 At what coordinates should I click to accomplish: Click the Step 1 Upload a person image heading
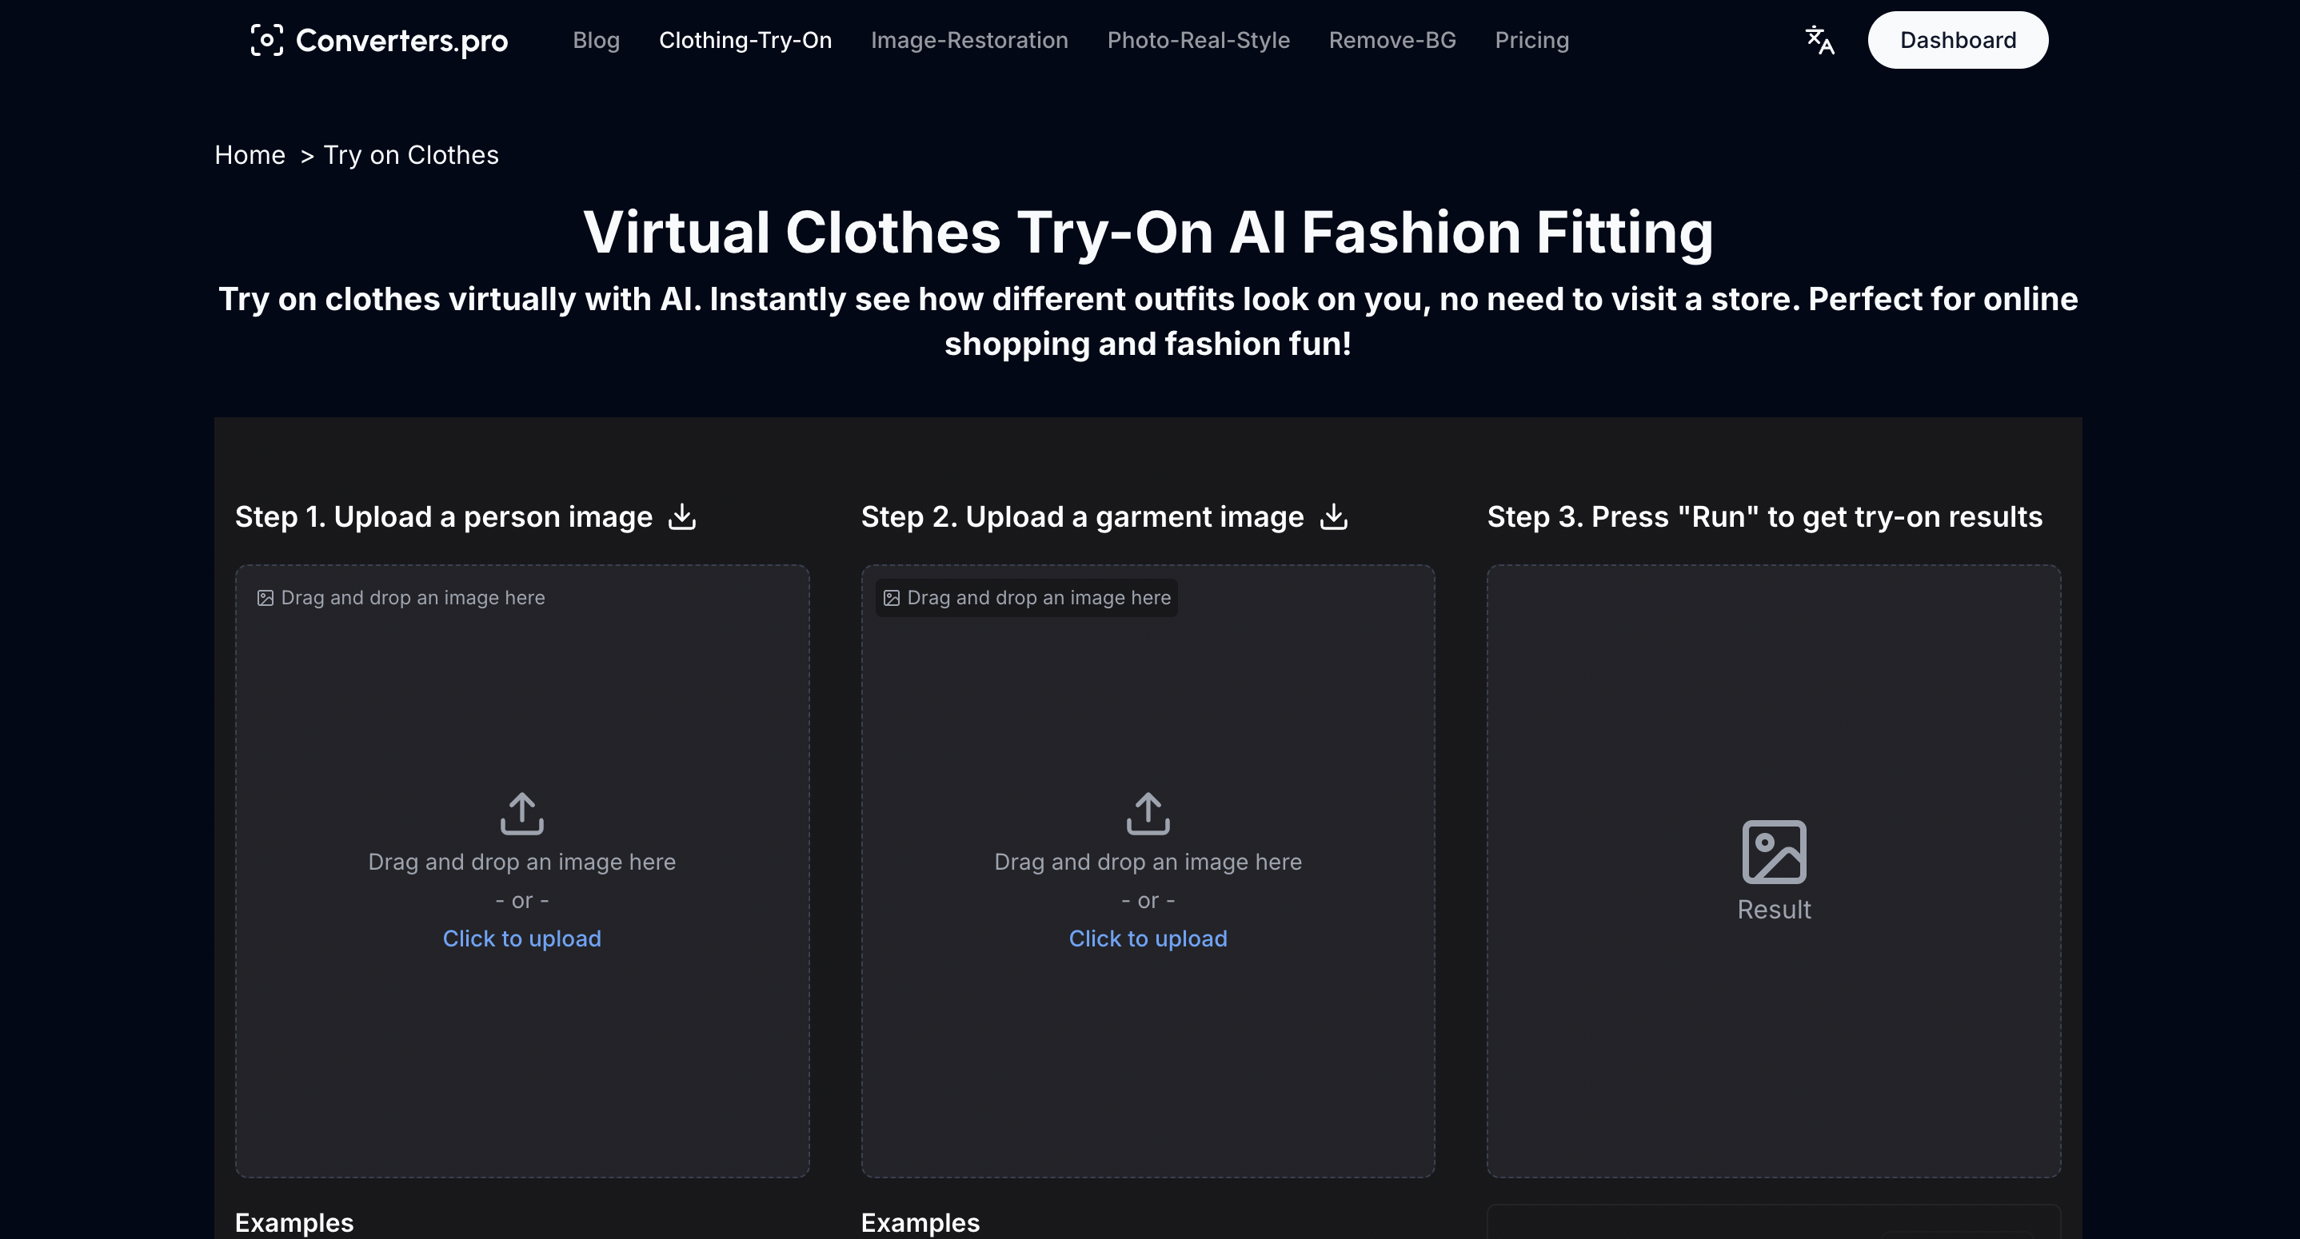(x=444, y=517)
